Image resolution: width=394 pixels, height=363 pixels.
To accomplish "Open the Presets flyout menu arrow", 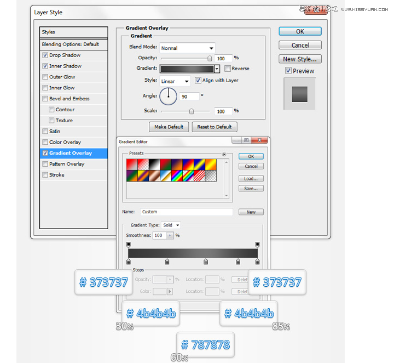I will pyautogui.click(x=224, y=154).
